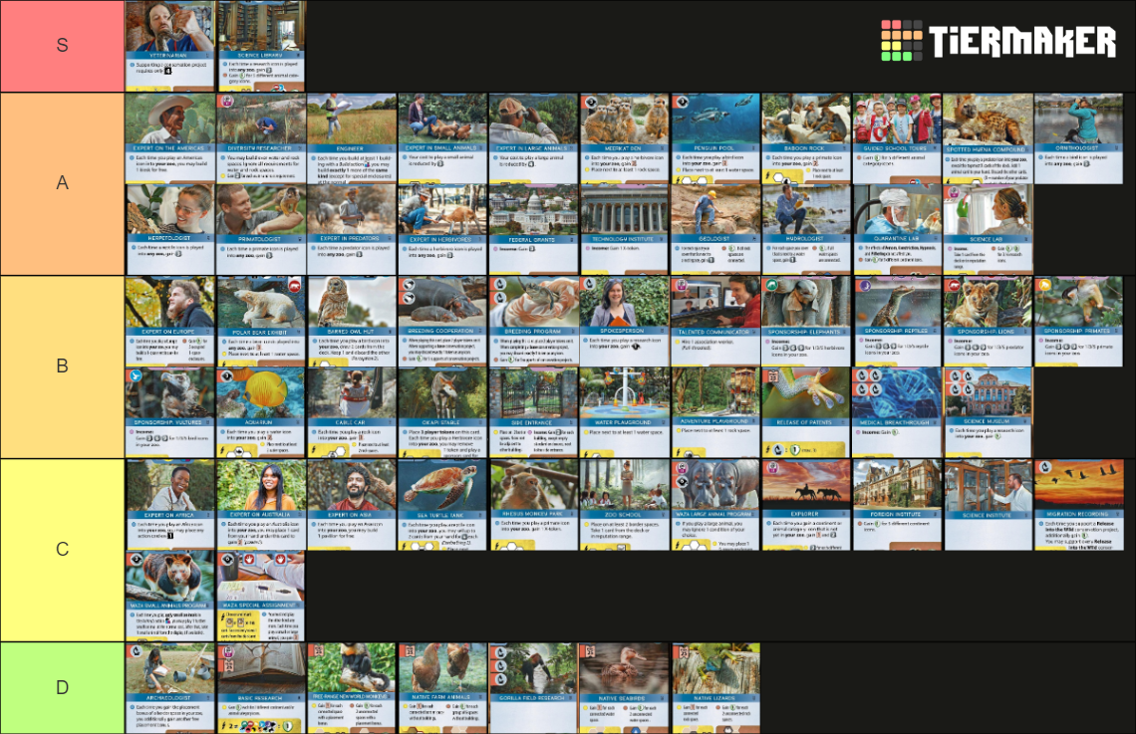This screenshot has height=734, width=1136.
Task: Select the Migration Recording card
Action: point(1078,502)
